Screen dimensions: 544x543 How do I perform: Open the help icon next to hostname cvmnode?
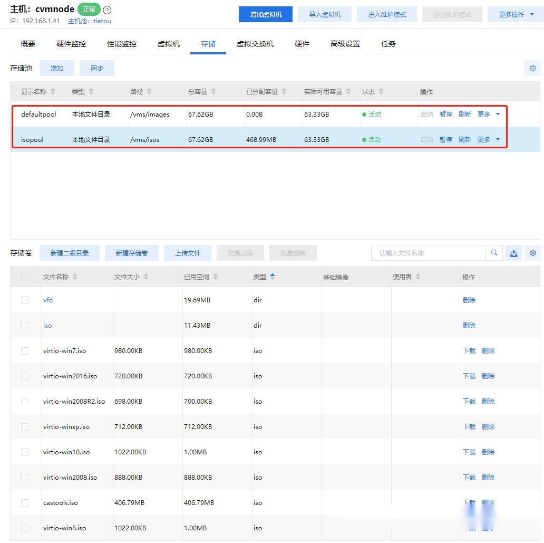(x=107, y=9)
